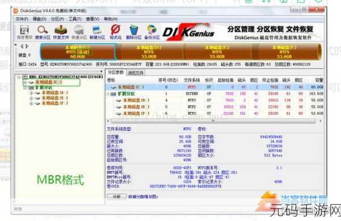Collapse 扩展分区 row in partition table
The image size is (341, 221).
click(x=108, y=94)
